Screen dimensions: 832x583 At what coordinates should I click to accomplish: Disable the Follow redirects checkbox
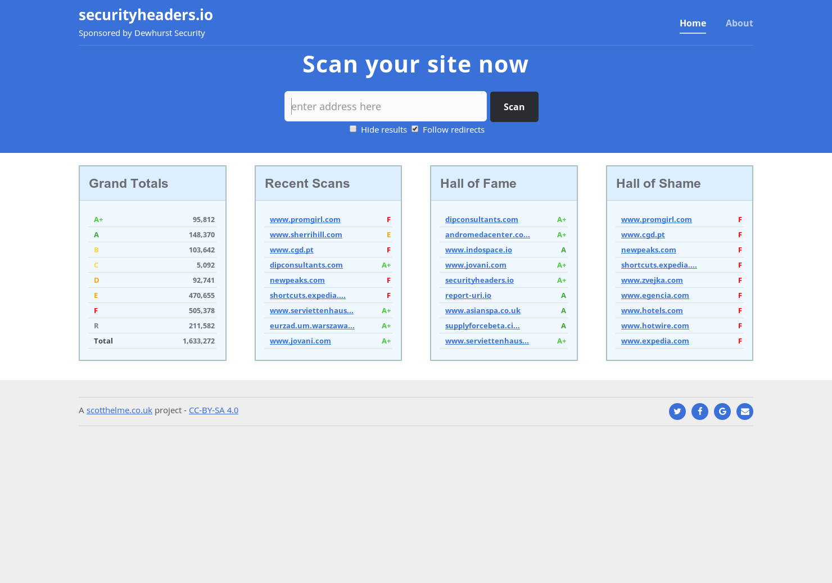(x=415, y=129)
